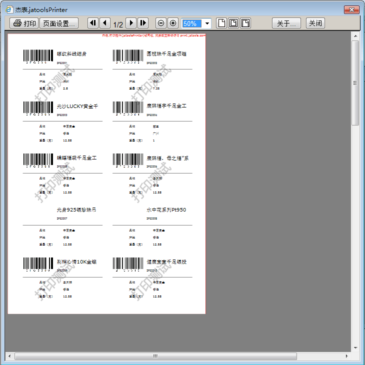Click the 圆桶珠千足金项链 label title
Viewport: 365px width, 365px height.
166,54
